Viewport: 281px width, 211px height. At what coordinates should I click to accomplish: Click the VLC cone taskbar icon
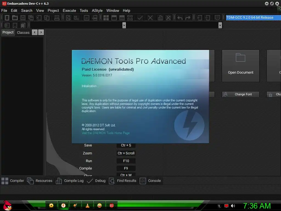point(88,206)
